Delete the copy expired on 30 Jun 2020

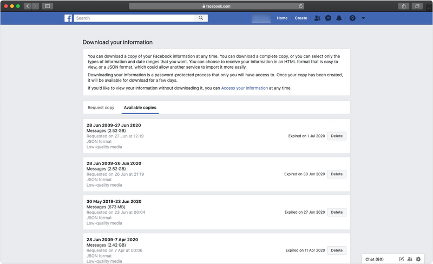click(337, 174)
